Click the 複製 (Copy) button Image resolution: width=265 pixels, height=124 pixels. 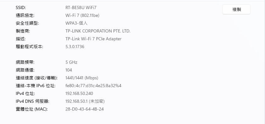pos(236,9)
